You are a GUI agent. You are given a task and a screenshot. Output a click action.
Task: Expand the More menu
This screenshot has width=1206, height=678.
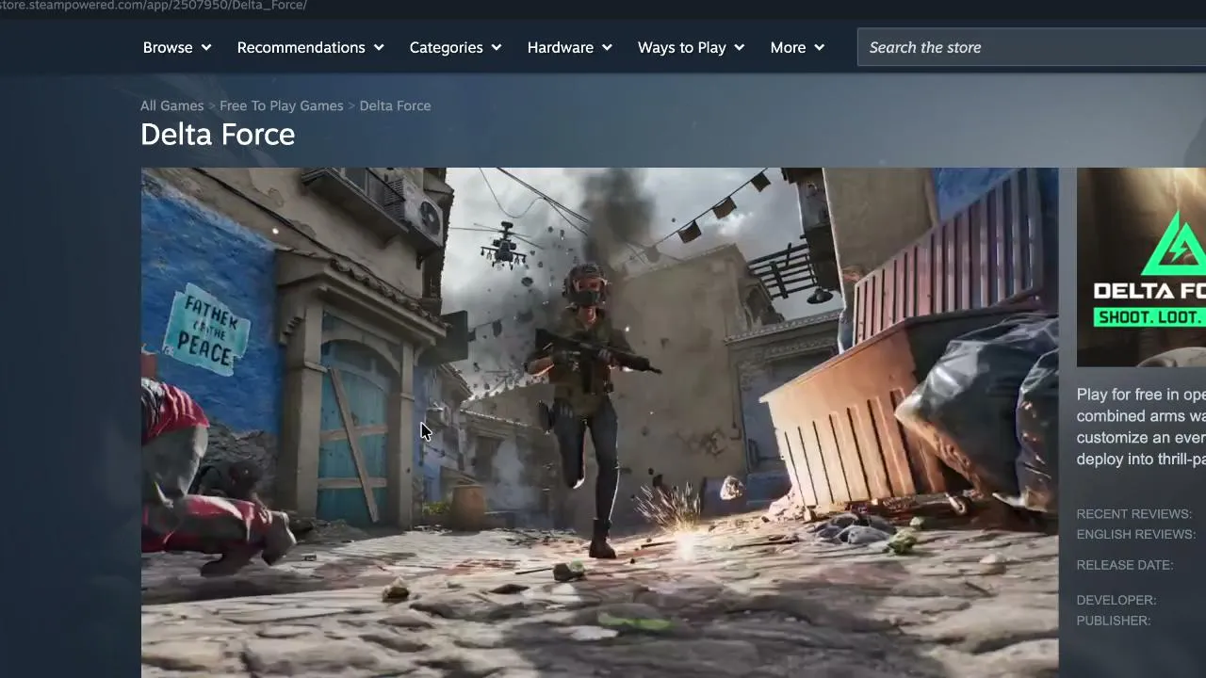(797, 47)
